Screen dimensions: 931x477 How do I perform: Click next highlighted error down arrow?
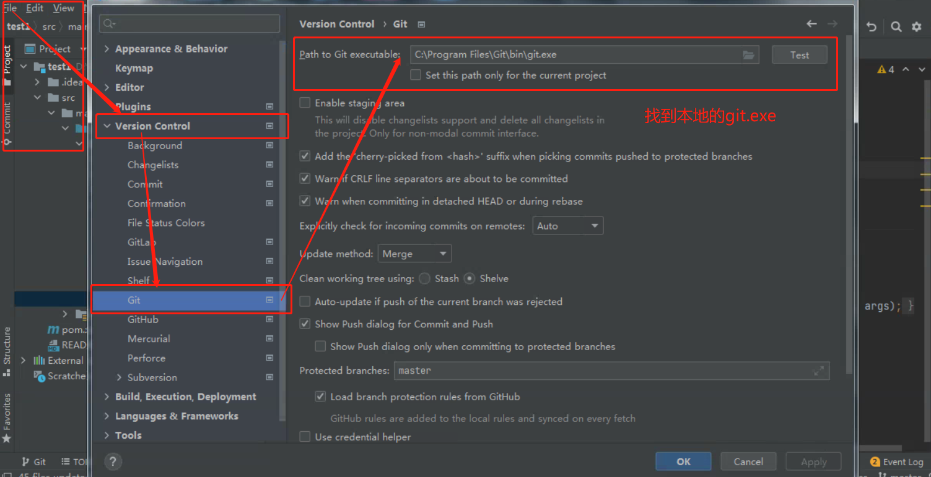[922, 70]
